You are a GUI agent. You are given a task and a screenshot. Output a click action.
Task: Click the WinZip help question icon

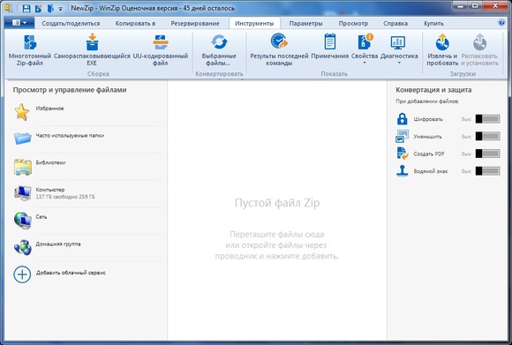(501, 23)
